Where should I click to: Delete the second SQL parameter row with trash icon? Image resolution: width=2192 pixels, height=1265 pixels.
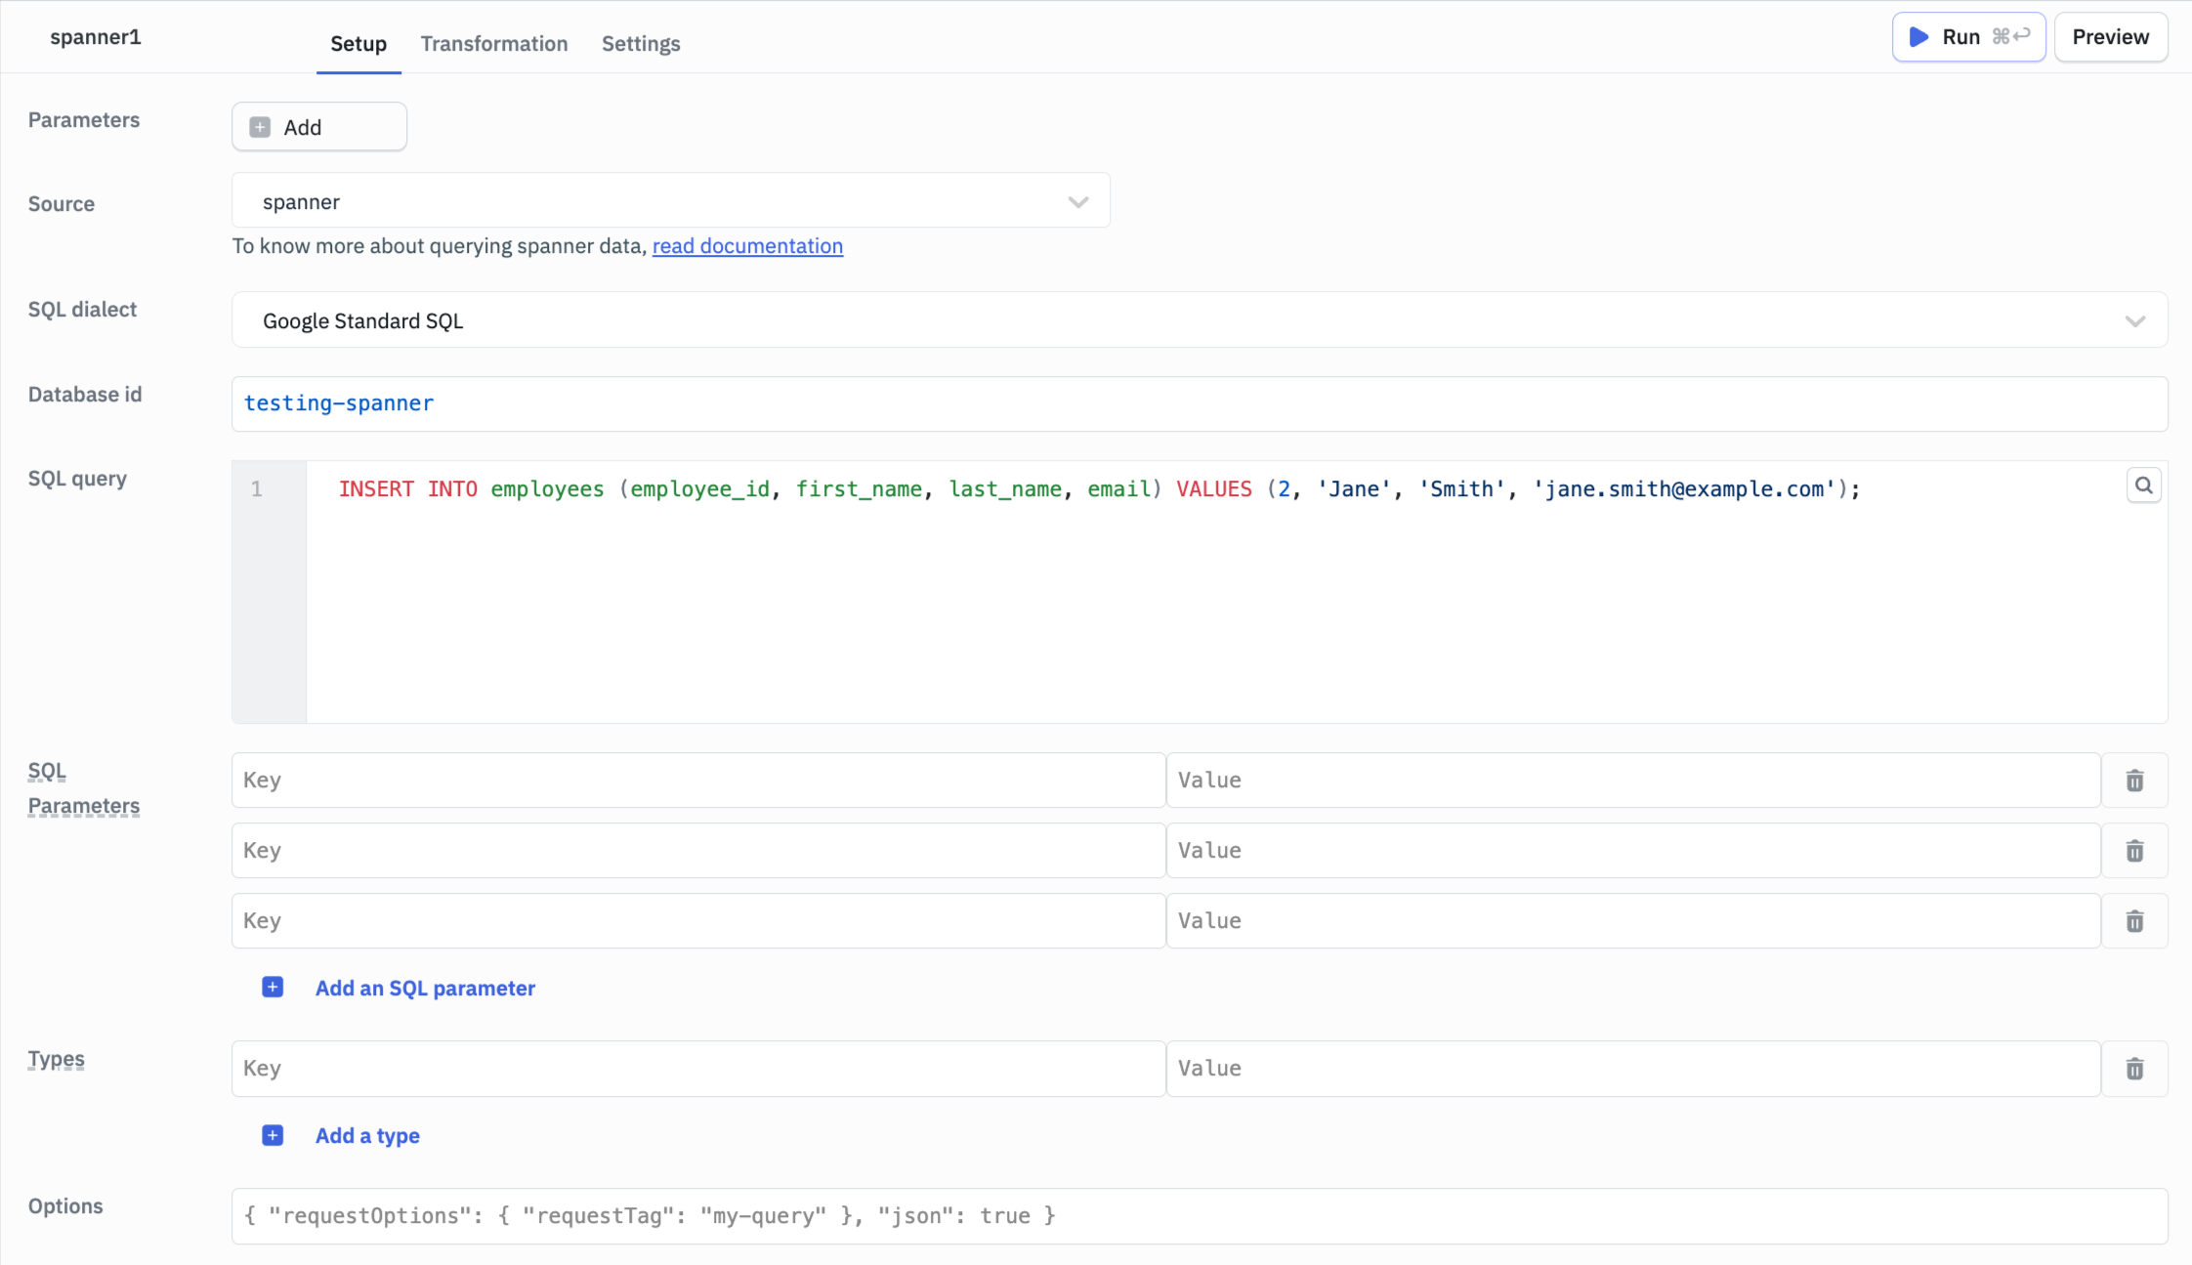(x=2134, y=850)
